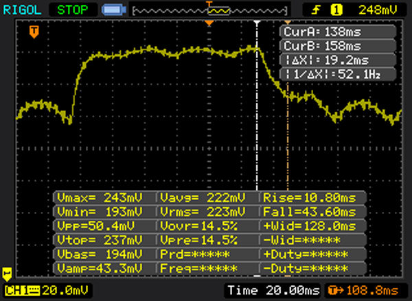412x301 pixels.
Task: Toggle the green STOP run status indicator
Action: (x=73, y=10)
